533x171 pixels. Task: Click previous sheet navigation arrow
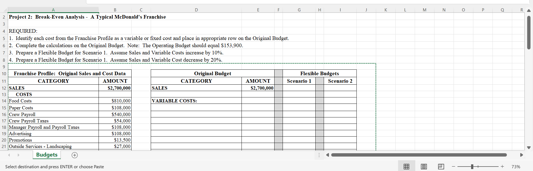pos(9,155)
